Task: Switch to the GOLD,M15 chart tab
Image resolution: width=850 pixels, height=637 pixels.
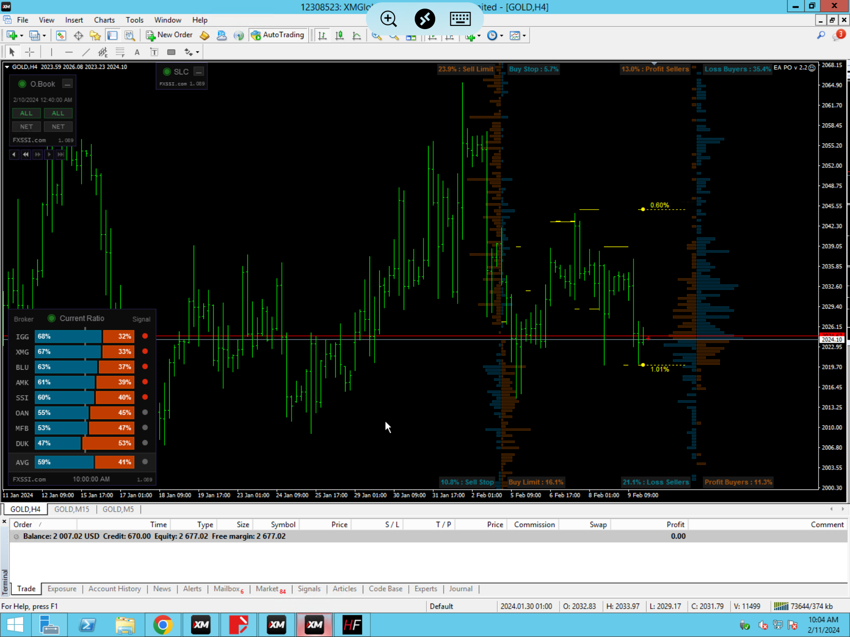Action: (72, 509)
